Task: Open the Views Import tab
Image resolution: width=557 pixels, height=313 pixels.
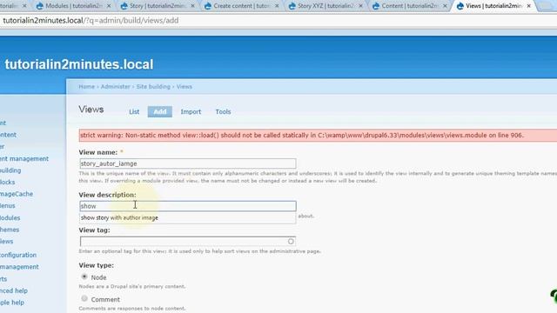Action: 191,112
